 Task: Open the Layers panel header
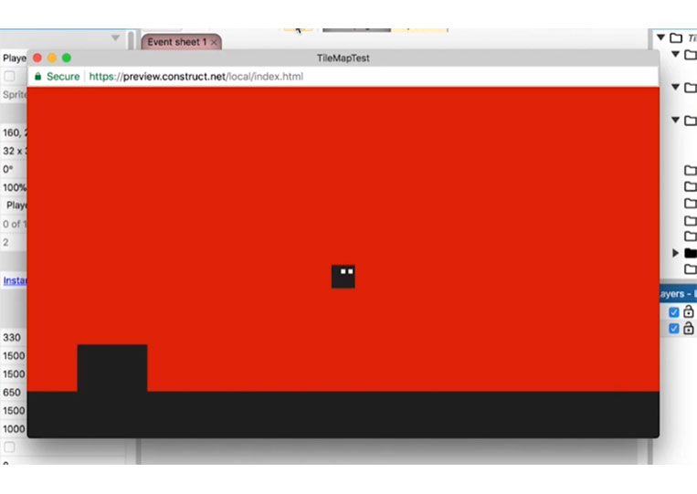[x=679, y=294]
